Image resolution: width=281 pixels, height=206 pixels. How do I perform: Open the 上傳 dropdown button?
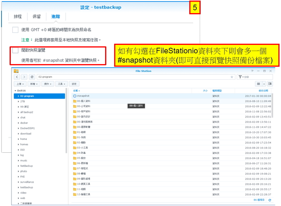(20, 84)
